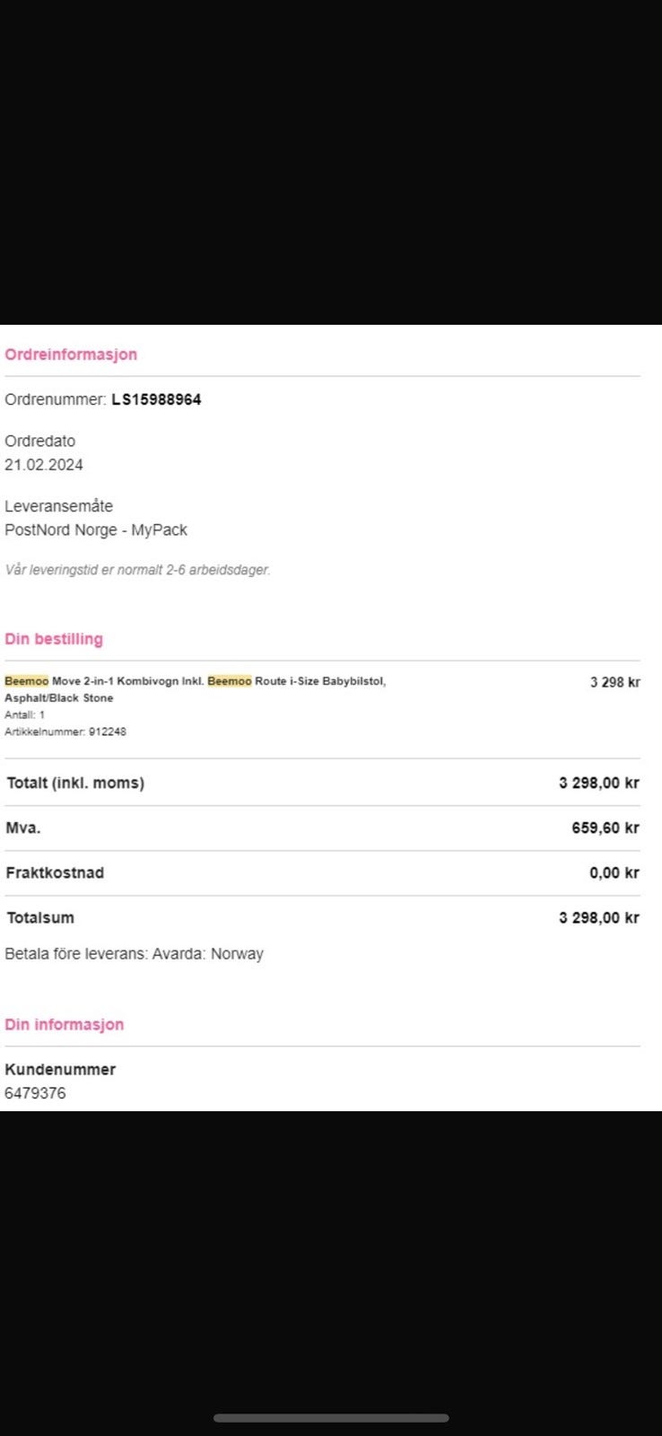The image size is (662, 1436).
Task: Click the Din bestilling heading
Action: coord(54,639)
